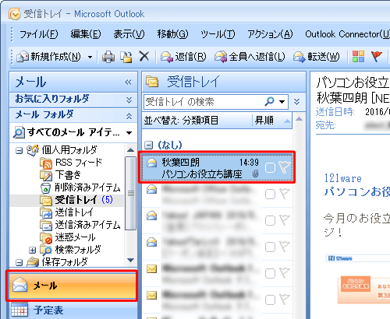Click the Move to Folder toolbar icon

tap(126, 57)
